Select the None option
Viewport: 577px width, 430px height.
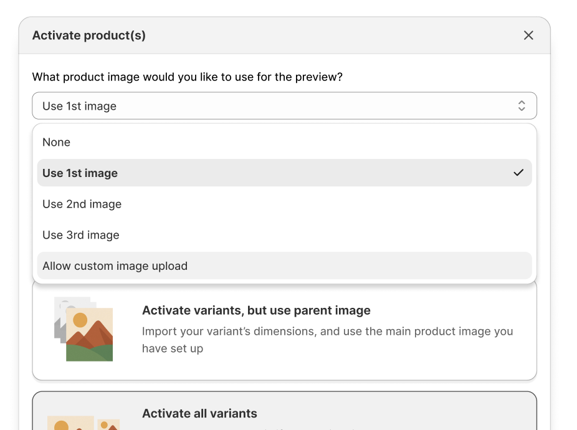pyautogui.click(x=57, y=142)
